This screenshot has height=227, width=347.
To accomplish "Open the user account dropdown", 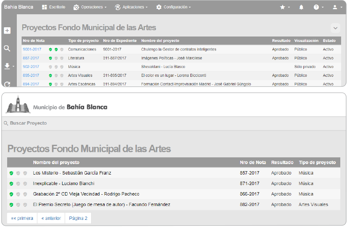I will coord(336,7).
